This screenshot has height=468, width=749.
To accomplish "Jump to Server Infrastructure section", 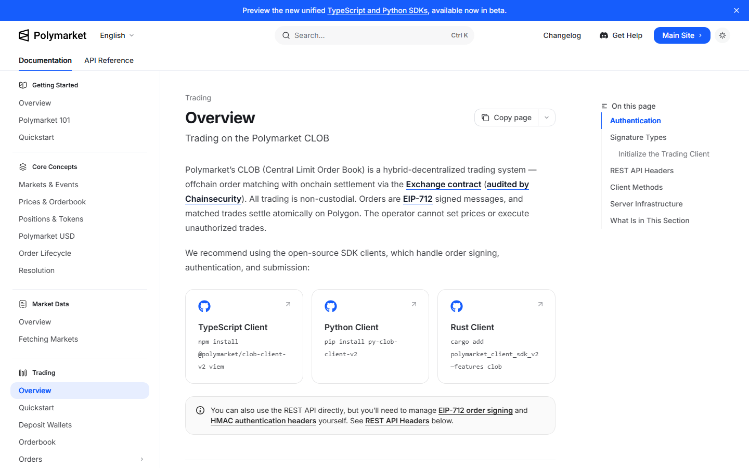I will (x=646, y=204).
